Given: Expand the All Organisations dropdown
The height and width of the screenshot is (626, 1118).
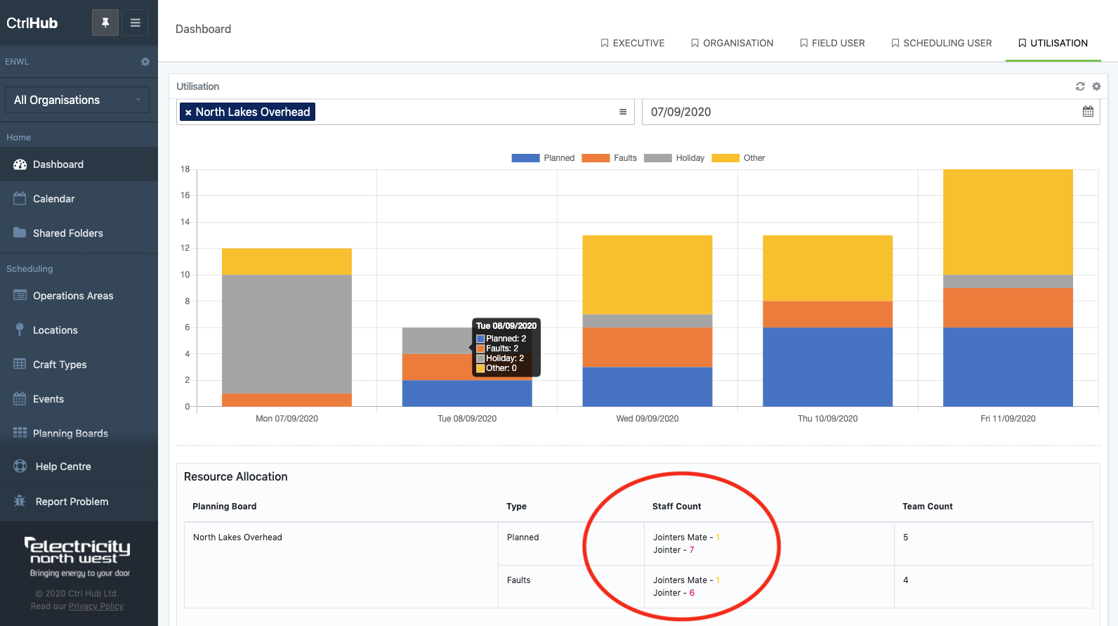Looking at the screenshot, I should [77, 100].
